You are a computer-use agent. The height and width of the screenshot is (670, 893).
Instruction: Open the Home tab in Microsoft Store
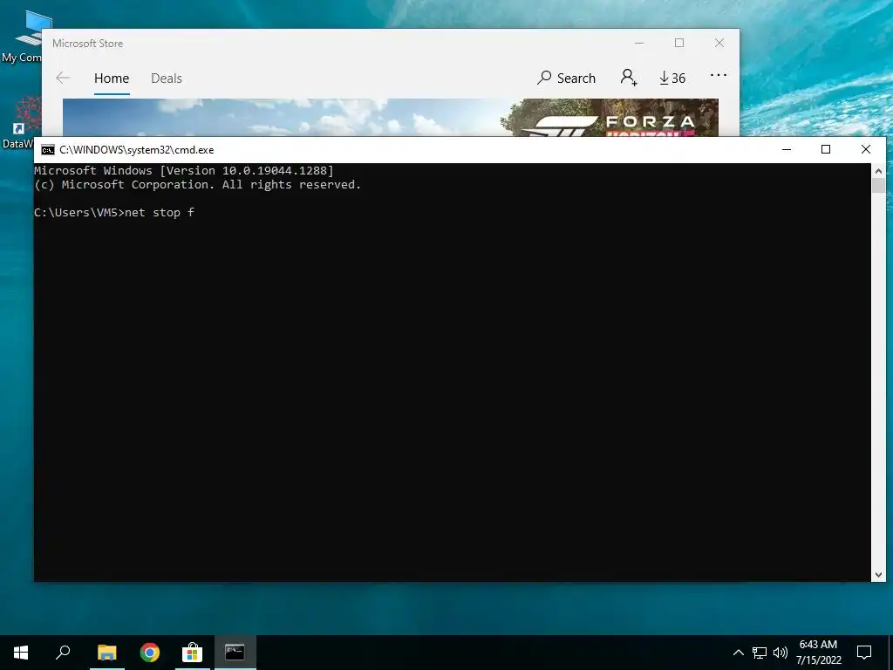point(112,79)
